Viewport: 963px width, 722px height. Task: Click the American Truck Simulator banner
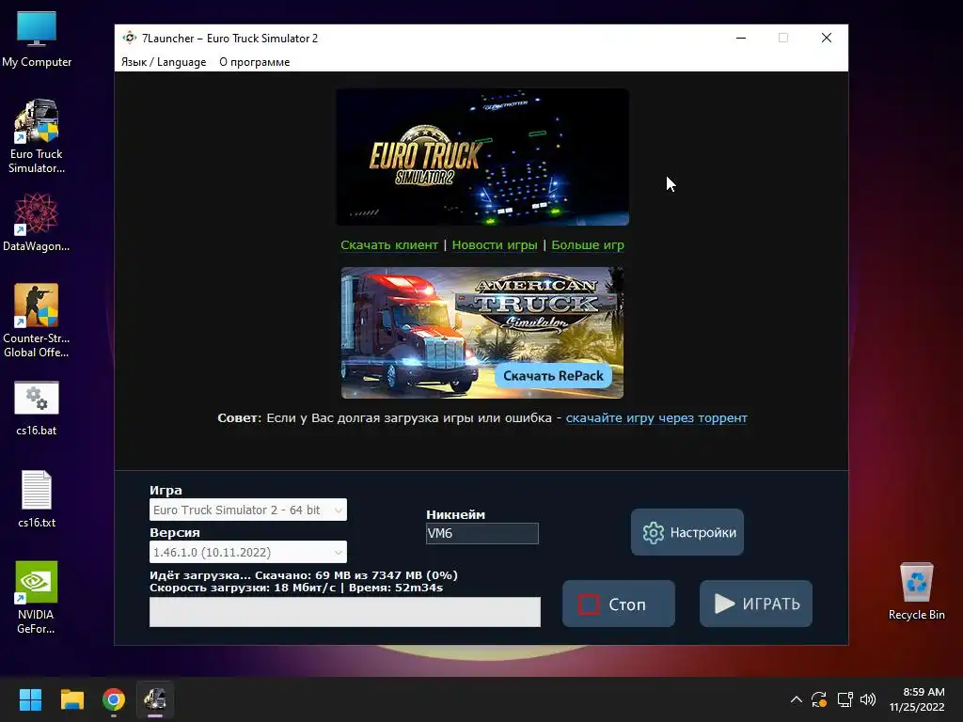[x=482, y=333]
